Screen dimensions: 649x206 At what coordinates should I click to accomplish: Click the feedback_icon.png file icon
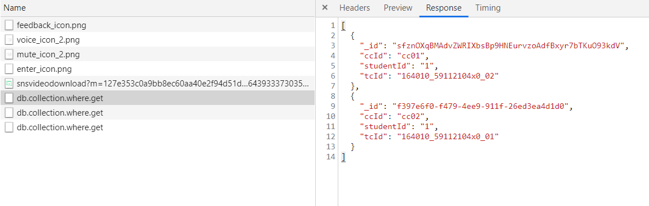tap(8, 26)
